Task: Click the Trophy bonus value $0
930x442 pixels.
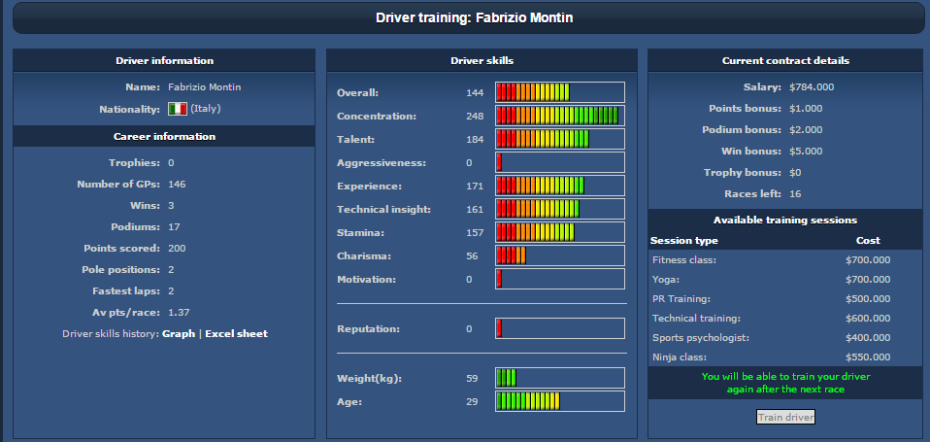Action: (x=795, y=173)
